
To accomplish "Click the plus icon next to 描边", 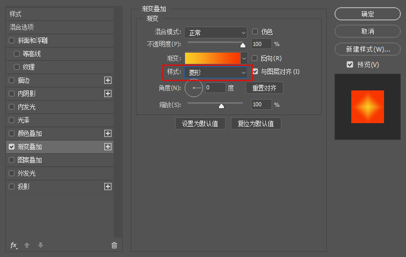I will pyautogui.click(x=108, y=80).
